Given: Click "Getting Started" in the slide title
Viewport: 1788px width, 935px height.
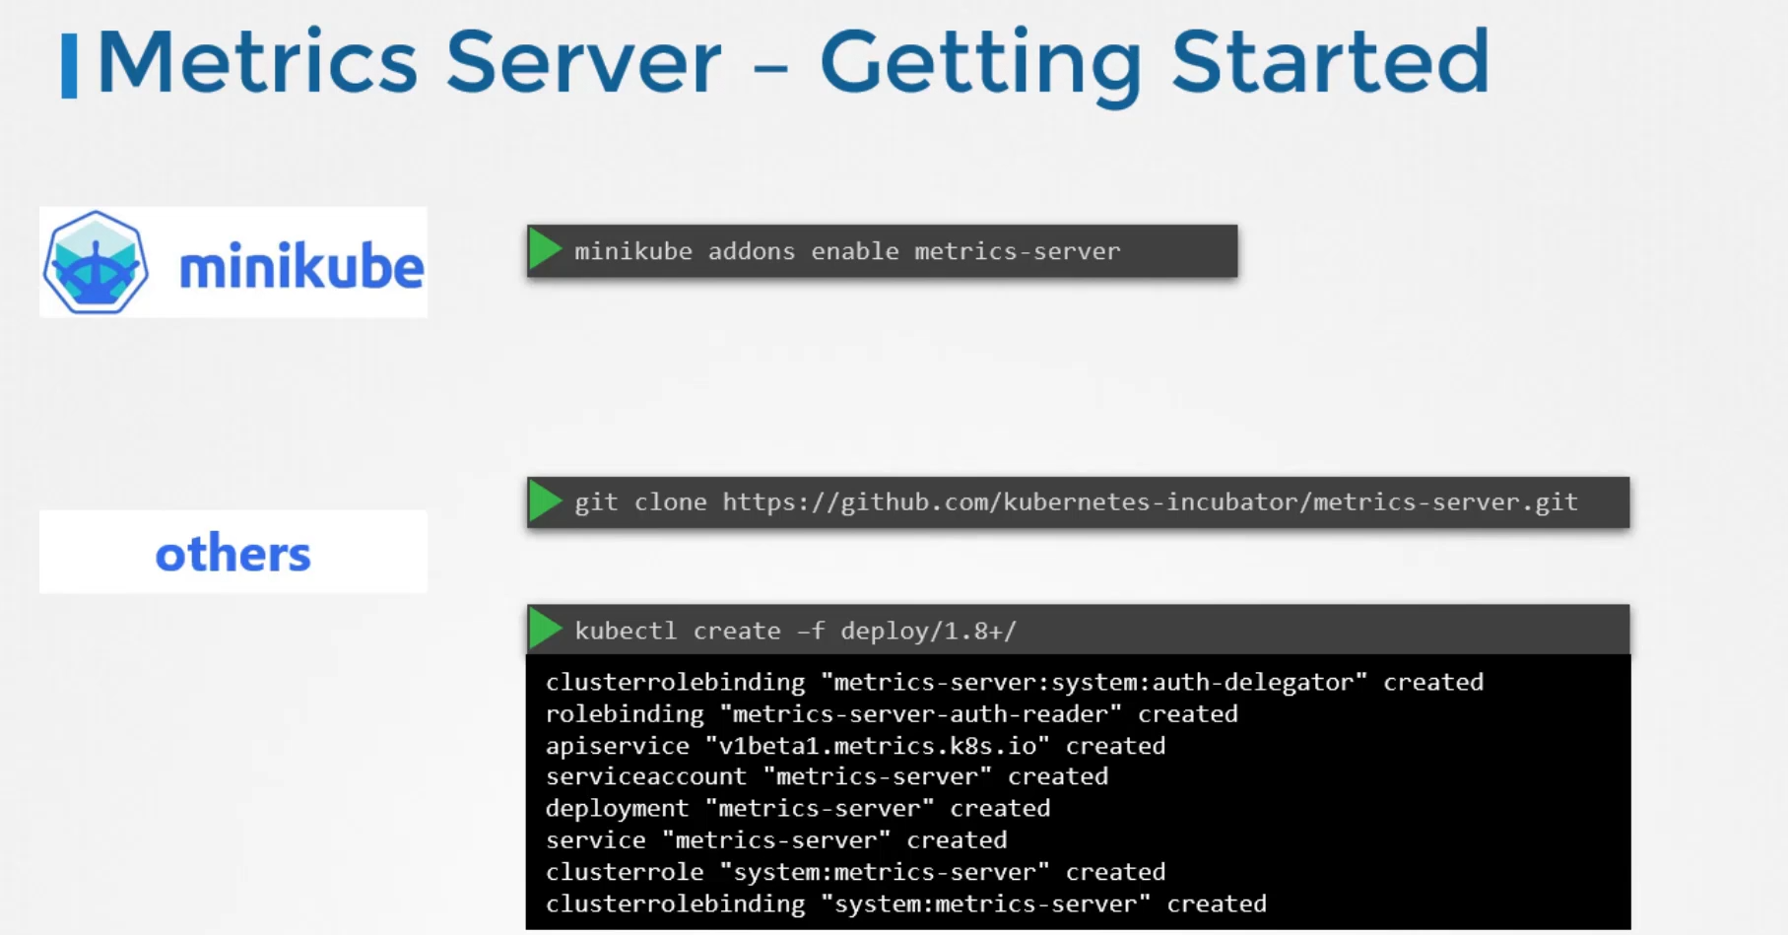Looking at the screenshot, I should click(x=1154, y=63).
